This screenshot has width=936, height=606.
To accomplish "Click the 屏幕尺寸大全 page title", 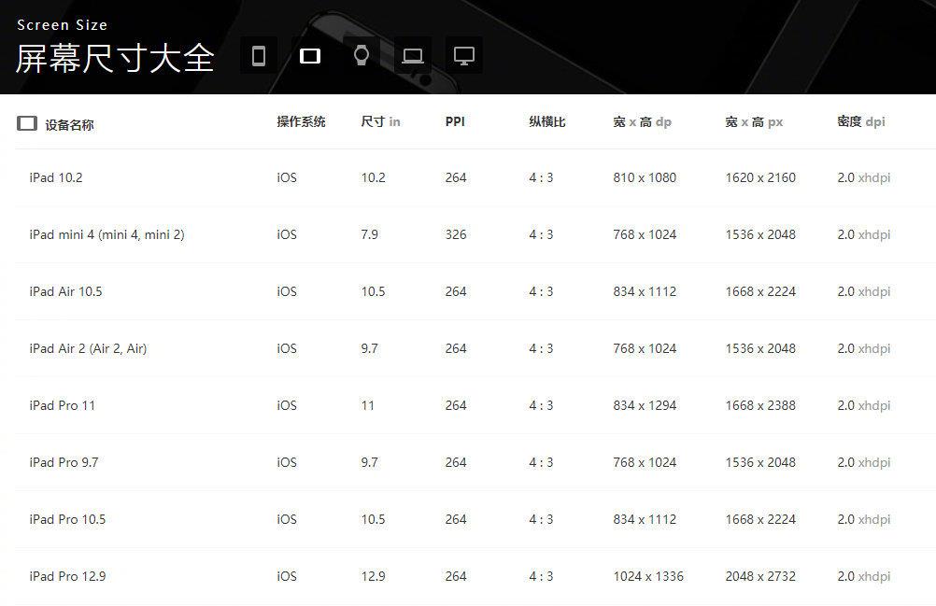I will coord(115,59).
